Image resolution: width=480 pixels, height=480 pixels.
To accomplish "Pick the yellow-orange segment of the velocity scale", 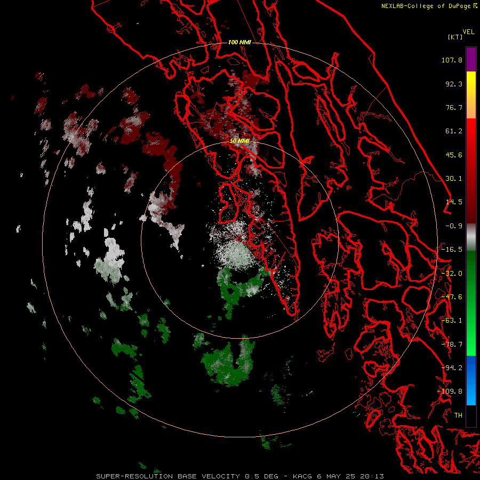I will tap(471, 95).
